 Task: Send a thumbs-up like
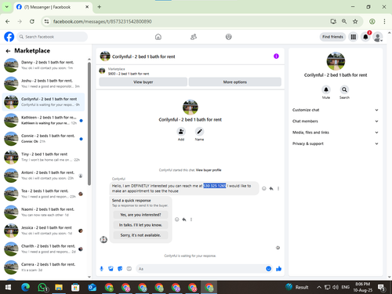278,269
